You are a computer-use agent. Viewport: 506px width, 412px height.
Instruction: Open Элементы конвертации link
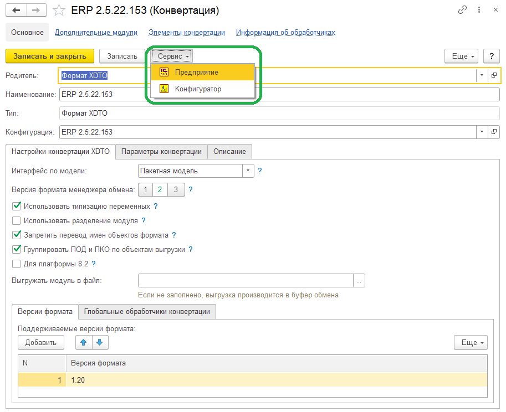[x=187, y=32]
